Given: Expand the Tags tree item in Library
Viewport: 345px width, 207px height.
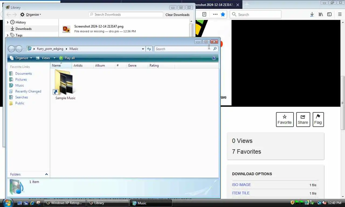Looking at the screenshot, I should pos(8,35).
